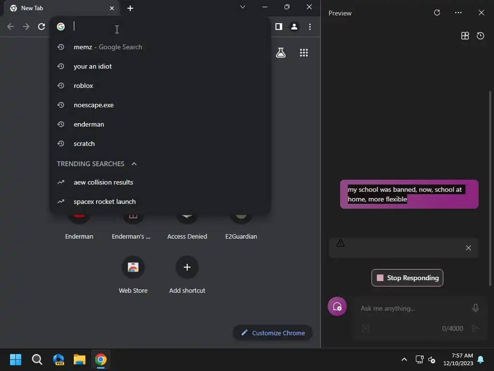494x371 pixels.
Task: Select 'your an idiot' suggestion
Action: click(160, 66)
